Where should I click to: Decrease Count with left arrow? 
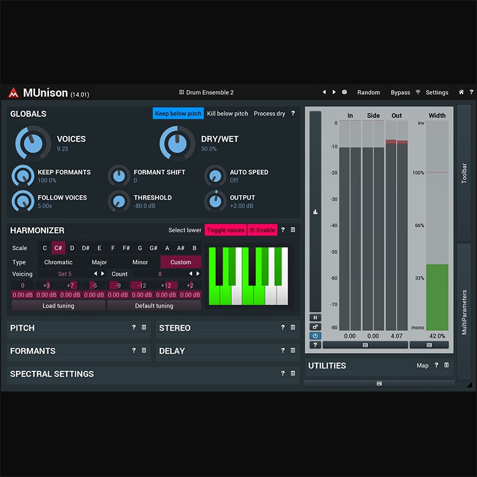(191, 274)
